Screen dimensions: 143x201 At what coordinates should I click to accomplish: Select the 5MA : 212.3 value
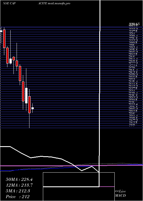[x=18, y=191]
